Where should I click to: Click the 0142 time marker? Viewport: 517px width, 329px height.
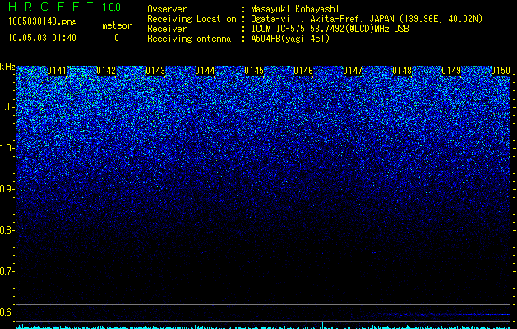106,71
